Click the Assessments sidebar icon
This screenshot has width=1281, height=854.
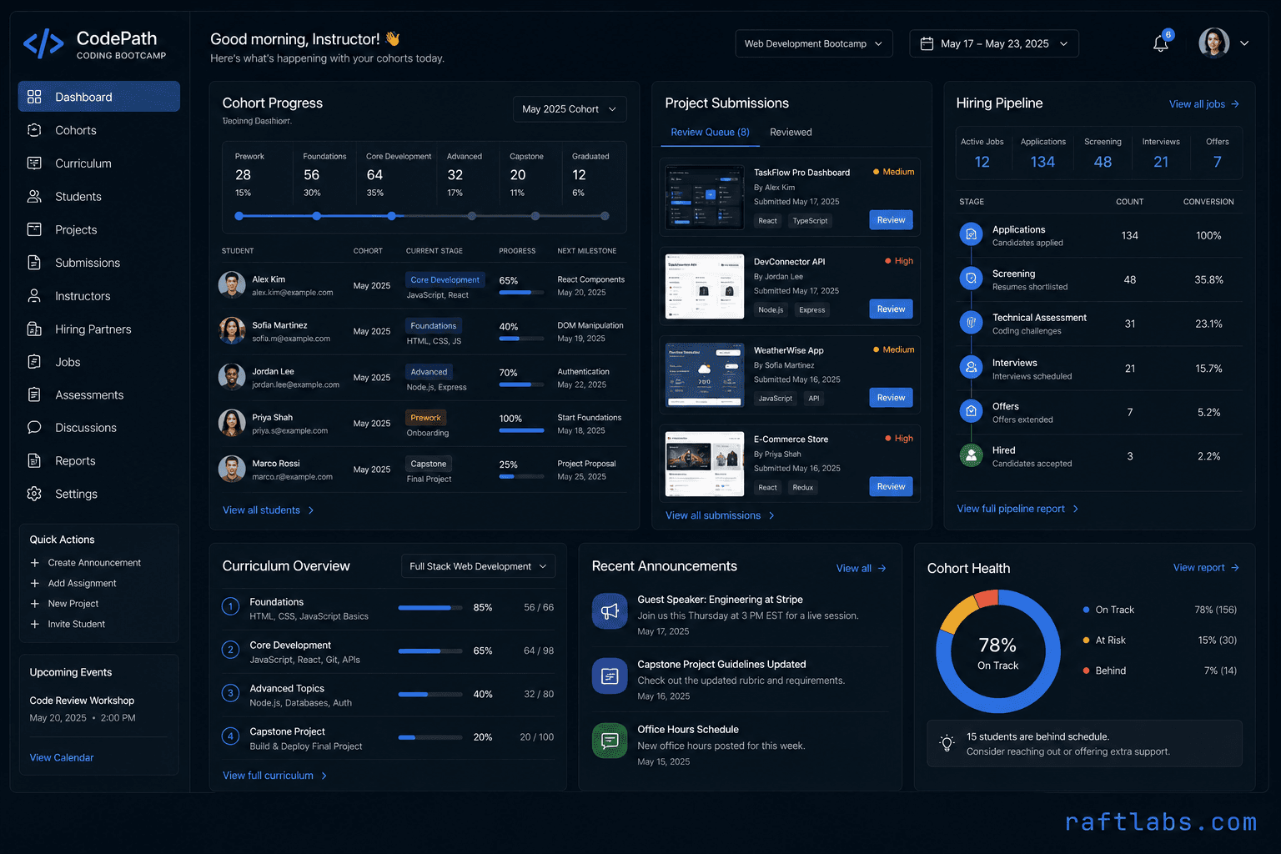tap(34, 394)
